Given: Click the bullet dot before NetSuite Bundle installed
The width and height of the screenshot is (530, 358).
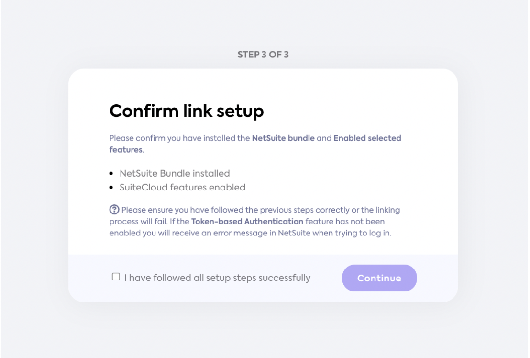Looking at the screenshot, I should click(x=111, y=174).
